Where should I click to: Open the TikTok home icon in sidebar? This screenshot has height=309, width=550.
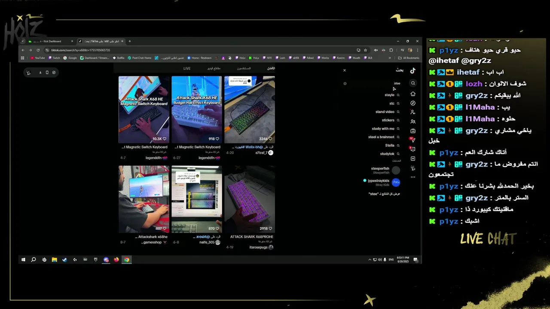[413, 94]
